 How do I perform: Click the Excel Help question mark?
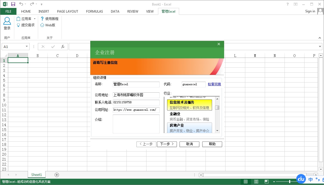pos(288,4)
